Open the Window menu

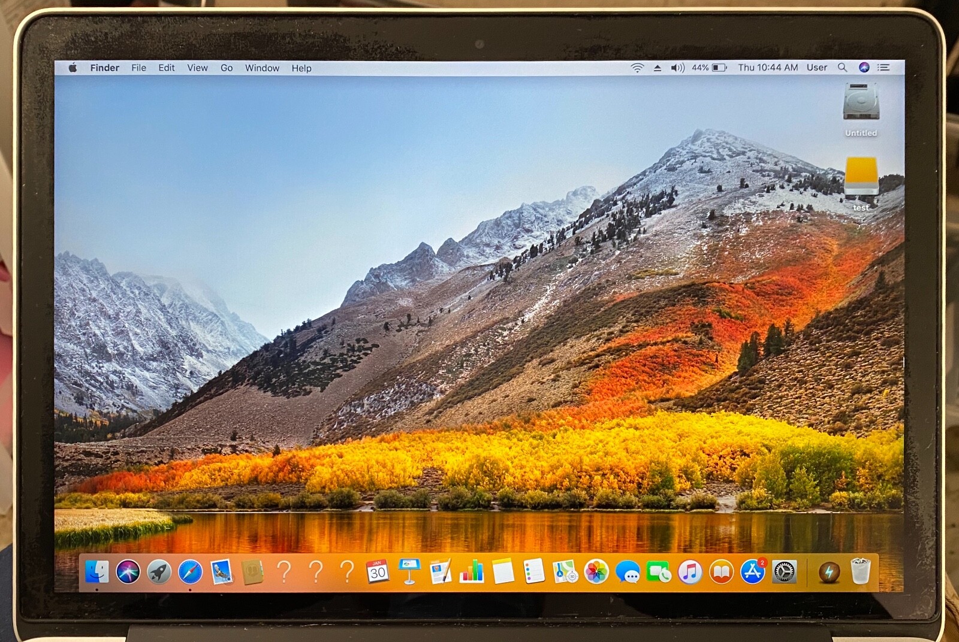(x=262, y=68)
